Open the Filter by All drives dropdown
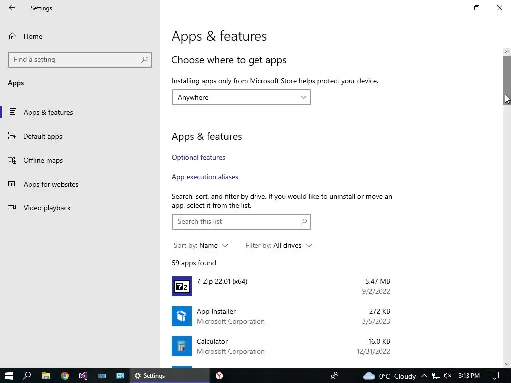This screenshot has height=383, width=511. point(278,245)
